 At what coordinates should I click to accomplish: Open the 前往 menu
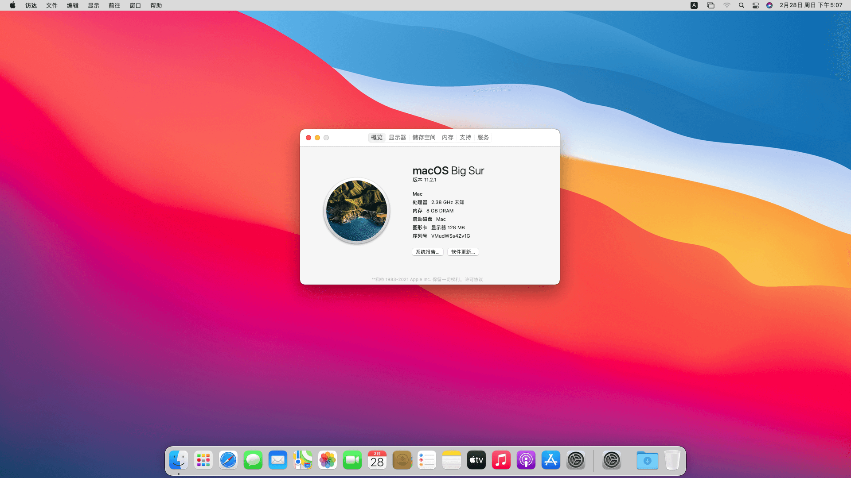pyautogui.click(x=114, y=5)
